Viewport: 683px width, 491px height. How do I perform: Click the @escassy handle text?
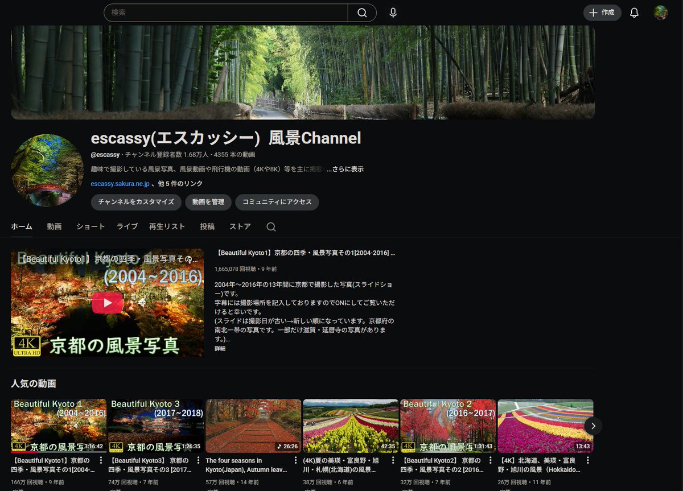point(105,155)
